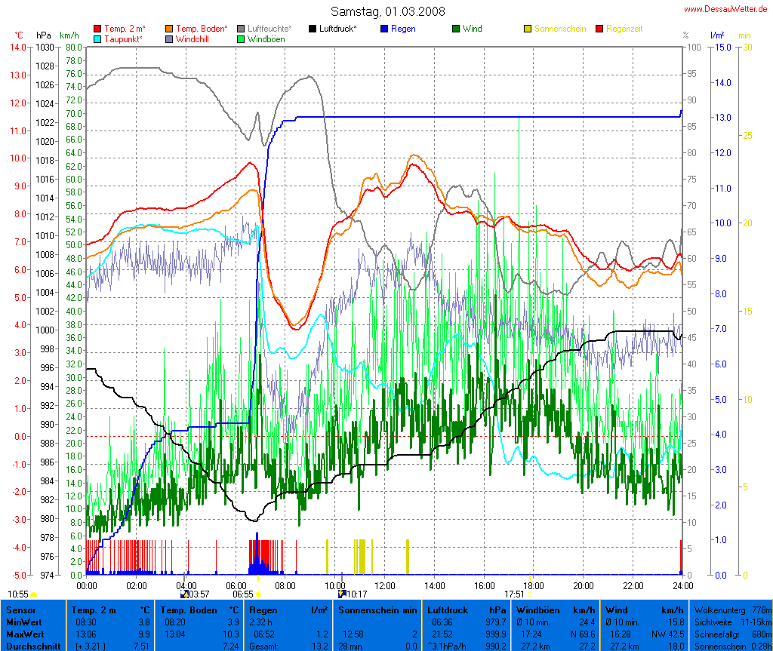This screenshot has height=651, width=773.
Task: Click the red Regenzeit legend label
Action: 624,29
